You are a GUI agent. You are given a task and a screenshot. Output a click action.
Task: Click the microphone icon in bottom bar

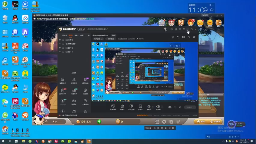click(x=149, y=107)
